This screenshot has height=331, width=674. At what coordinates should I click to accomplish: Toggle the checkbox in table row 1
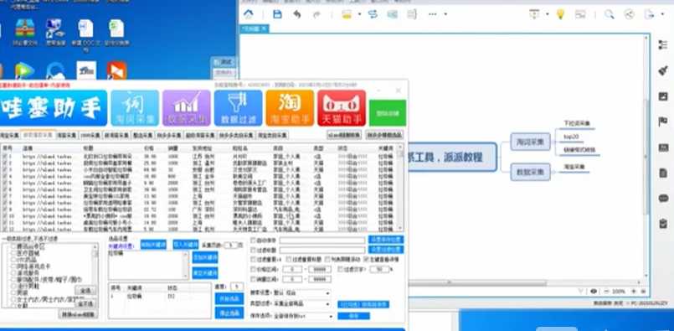click(5, 156)
